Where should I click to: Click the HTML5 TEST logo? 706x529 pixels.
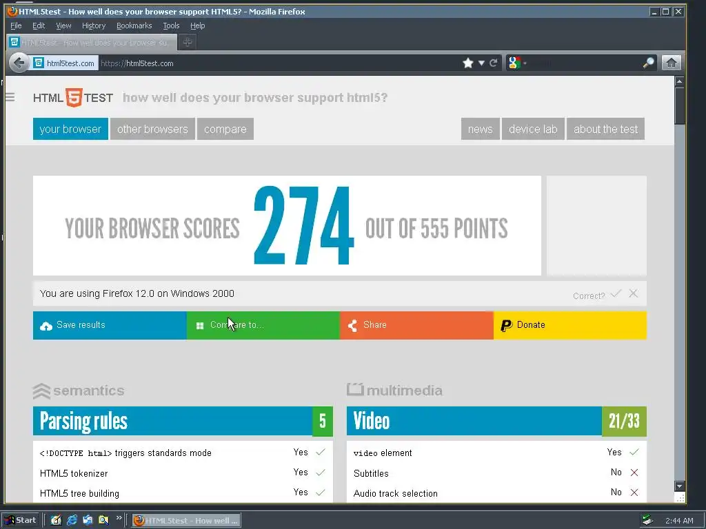click(73, 98)
